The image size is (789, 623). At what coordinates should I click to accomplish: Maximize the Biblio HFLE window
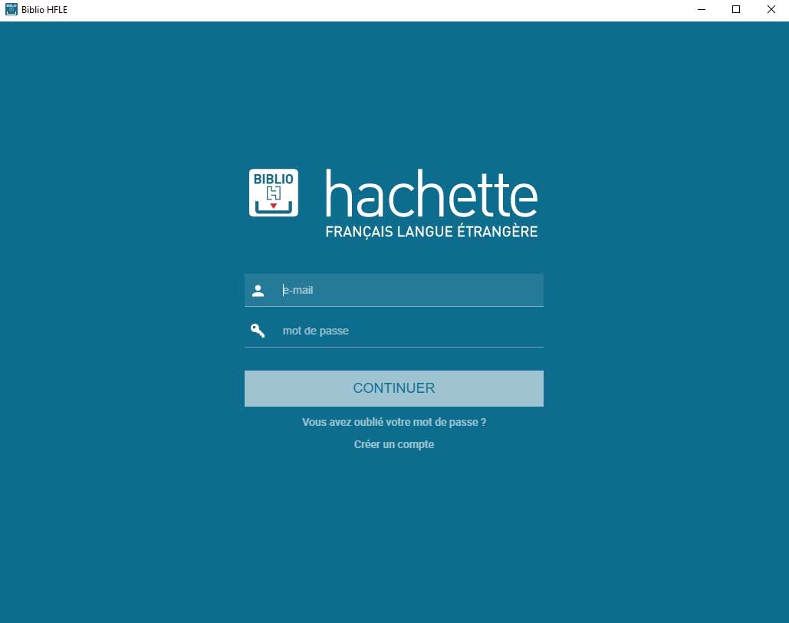735,9
